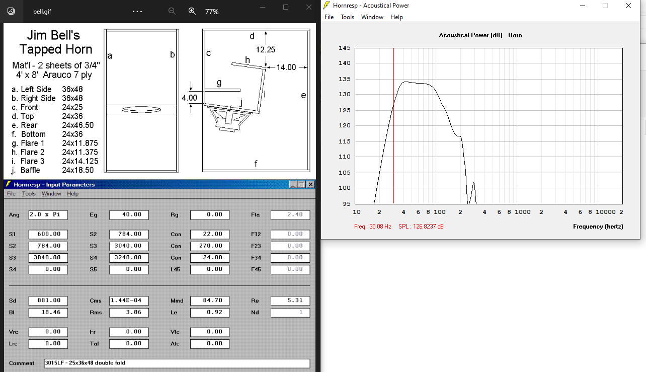Click the Sd field showing 881.00

[x=48, y=301]
